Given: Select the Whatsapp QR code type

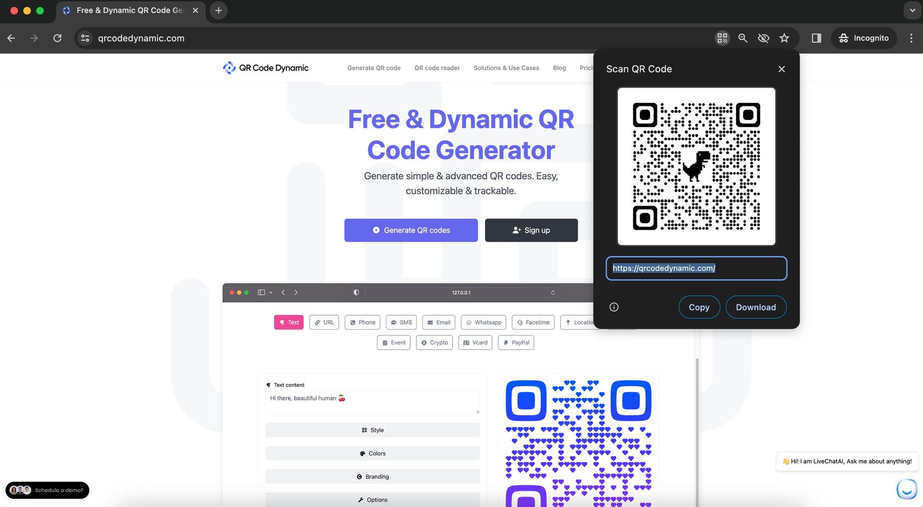Looking at the screenshot, I should (x=483, y=322).
